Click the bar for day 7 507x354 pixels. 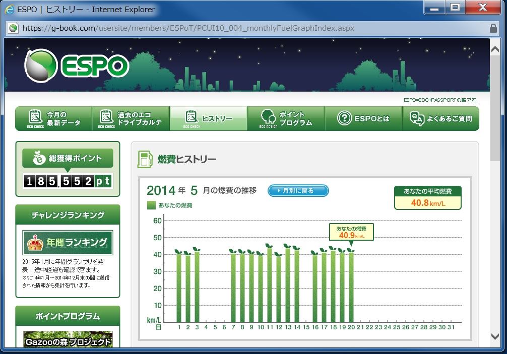[x=233, y=288]
